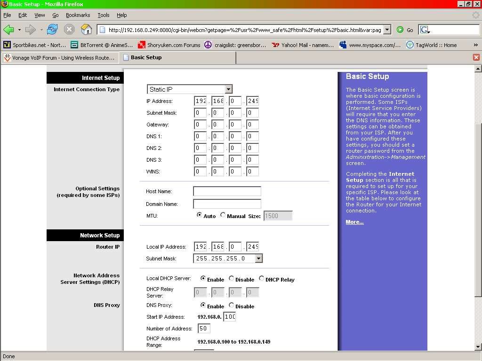Open the Home page icon

[87, 30]
